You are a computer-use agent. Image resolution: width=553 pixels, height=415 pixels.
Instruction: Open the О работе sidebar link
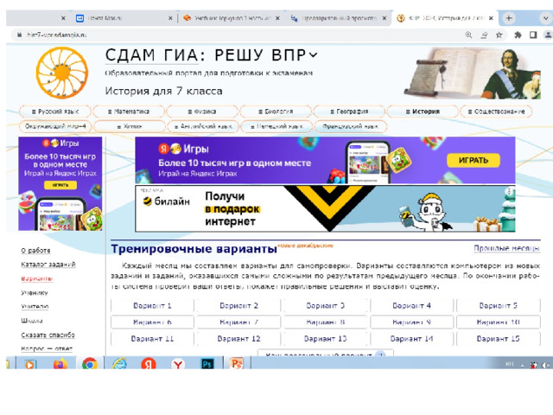coord(35,250)
